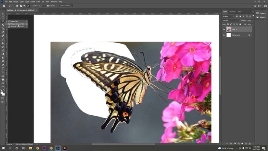Open Photoshop search magnifier icon
Viewport: 268px width, 151px height.
pyautogui.click(x=255, y=6)
